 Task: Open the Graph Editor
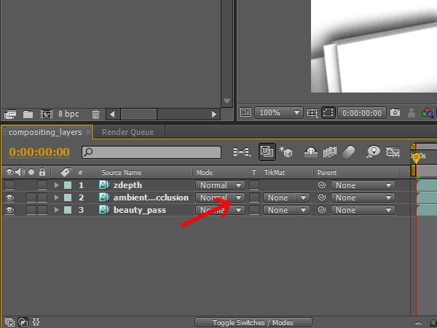tap(394, 152)
